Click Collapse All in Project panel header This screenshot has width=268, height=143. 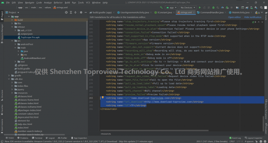[x=75, y=12]
